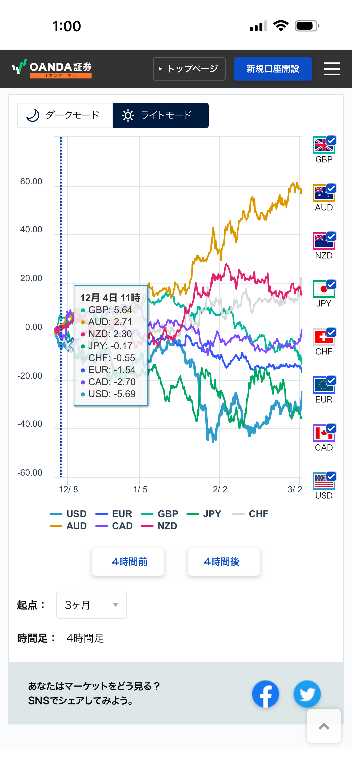Switch to ダークモード tab
This screenshot has height=765, width=352.
tap(65, 115)
